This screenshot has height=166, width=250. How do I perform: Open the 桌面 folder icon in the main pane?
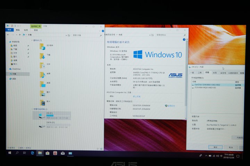coord(42,84)
